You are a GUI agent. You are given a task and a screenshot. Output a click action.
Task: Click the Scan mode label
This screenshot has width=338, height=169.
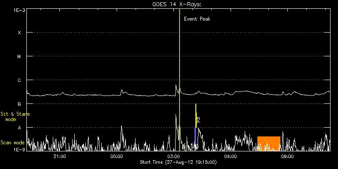coord(12,143)
